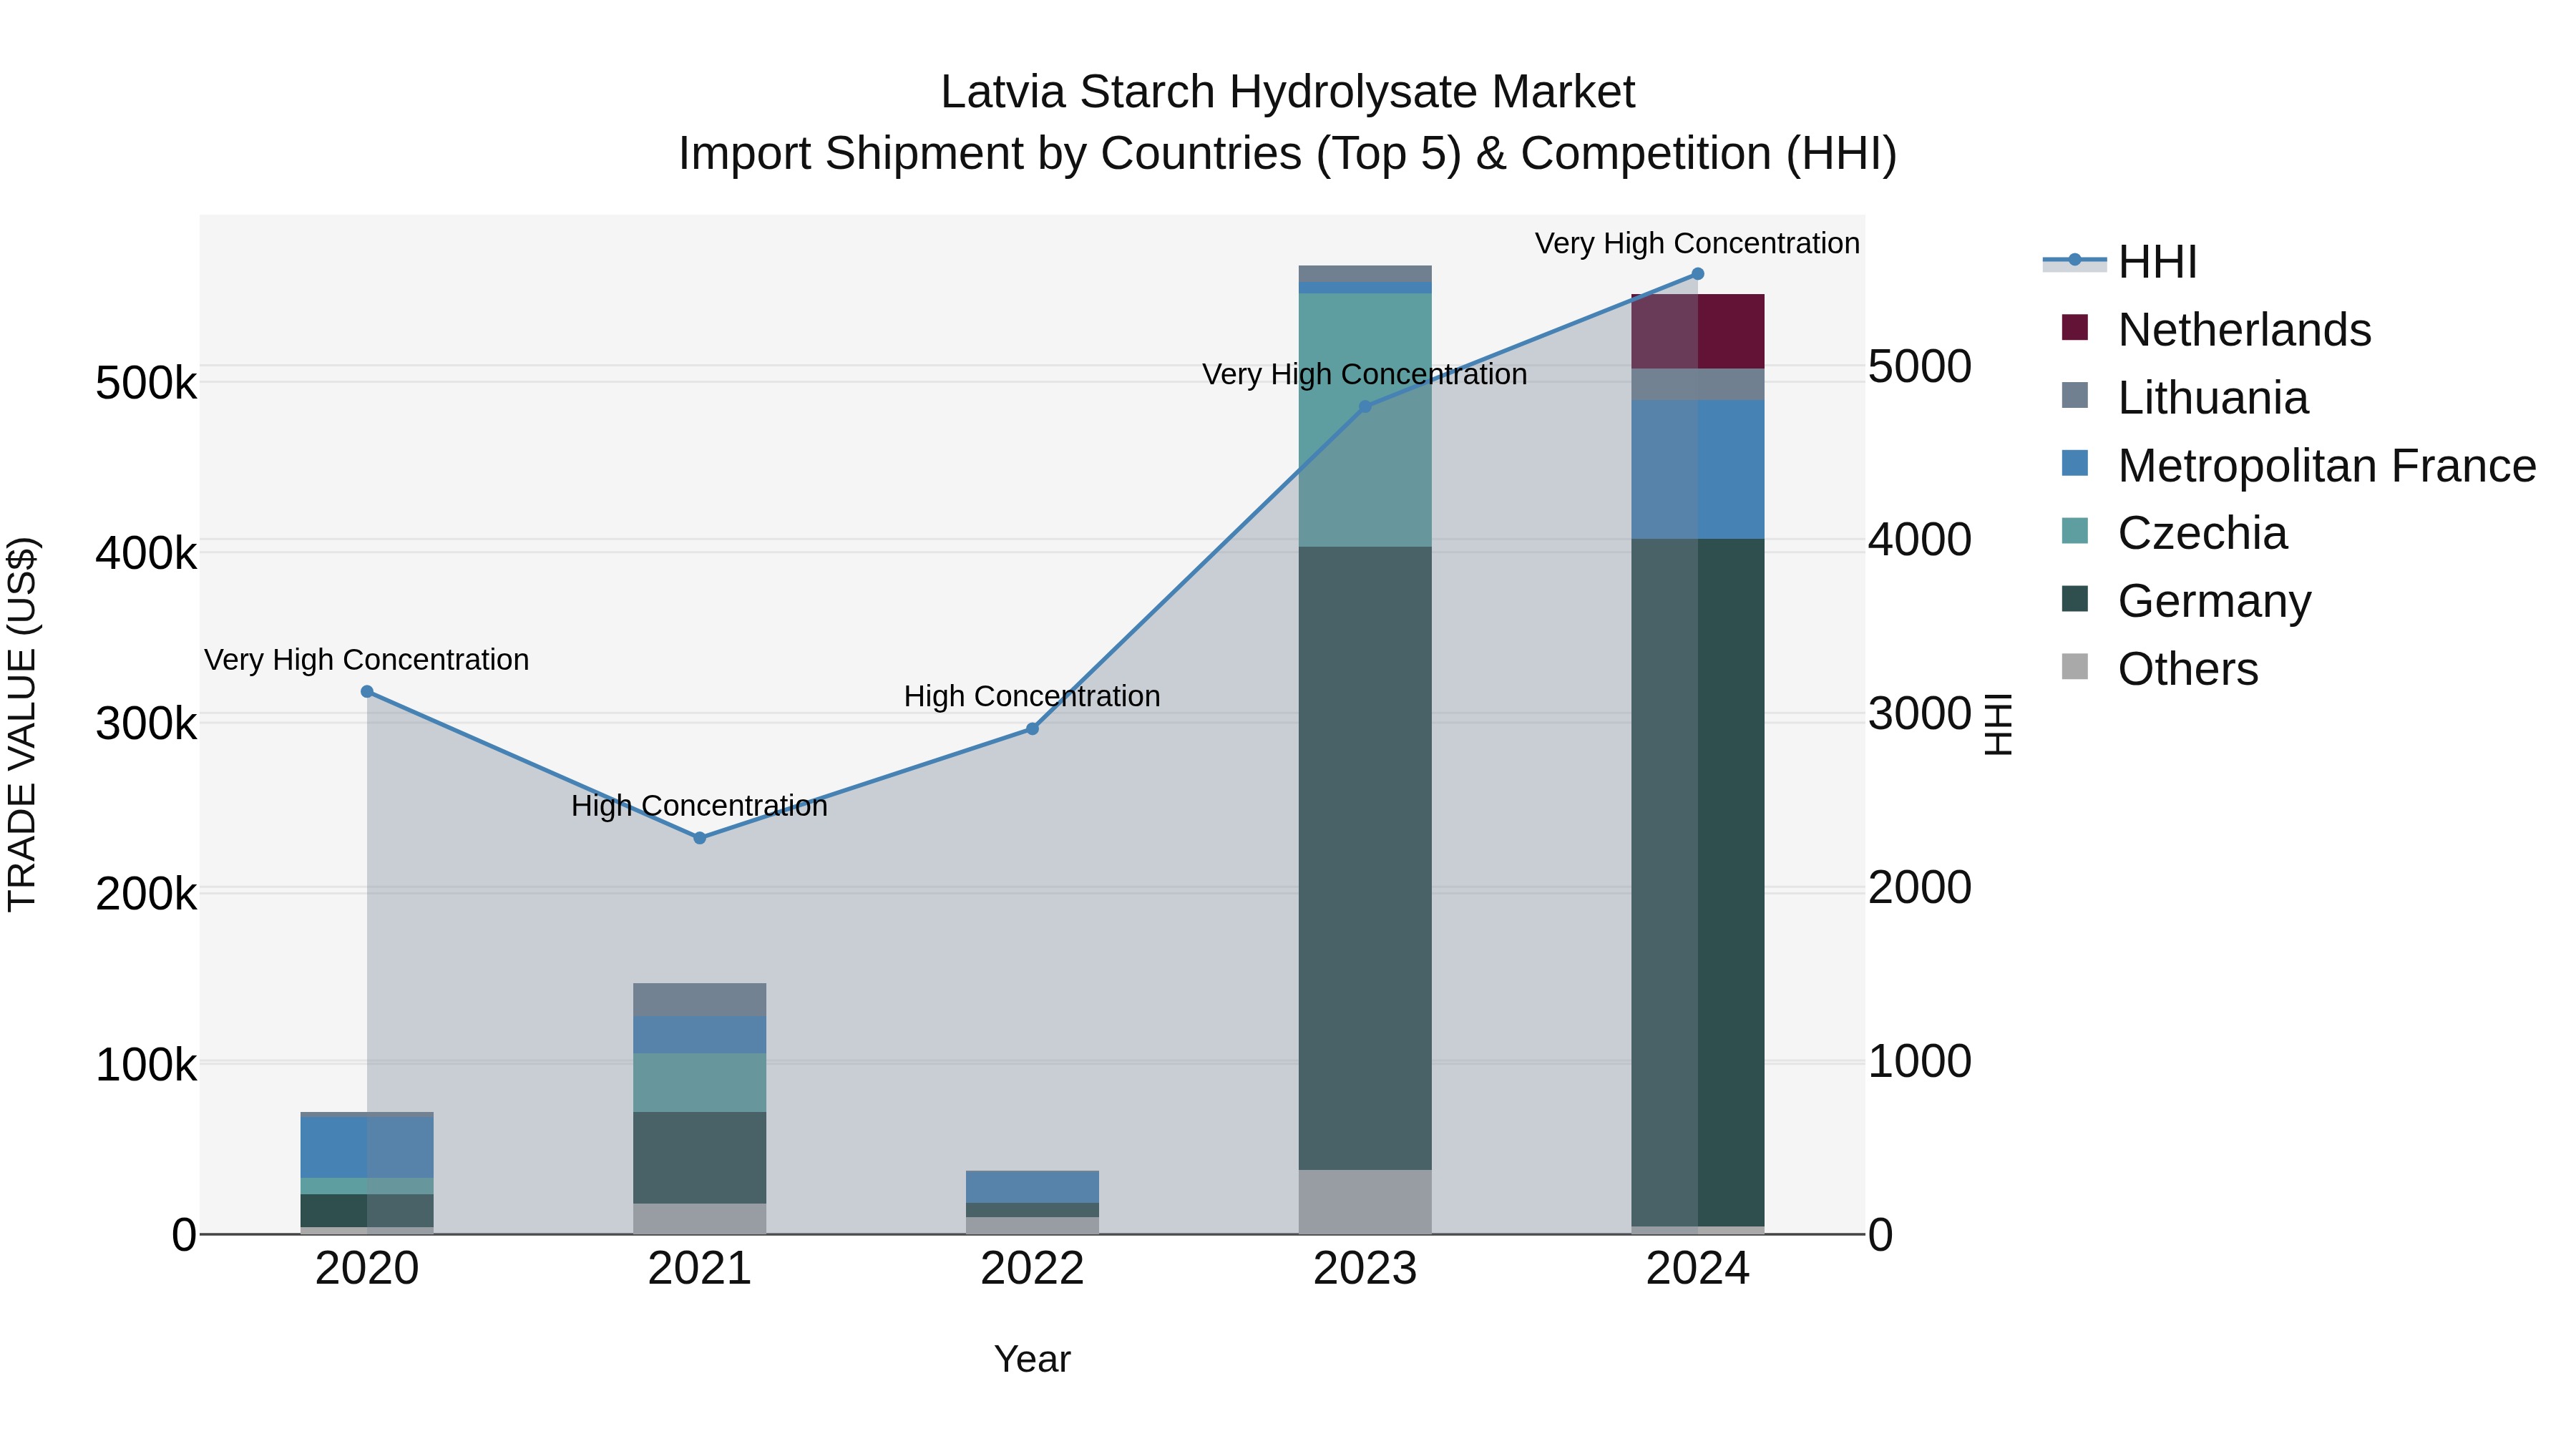Toggle the Czechia legend entry

click(x=2174, y=533)
